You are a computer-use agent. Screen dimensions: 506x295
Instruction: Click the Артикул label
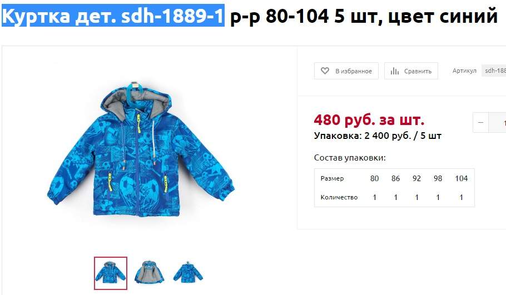coord(464,71)
